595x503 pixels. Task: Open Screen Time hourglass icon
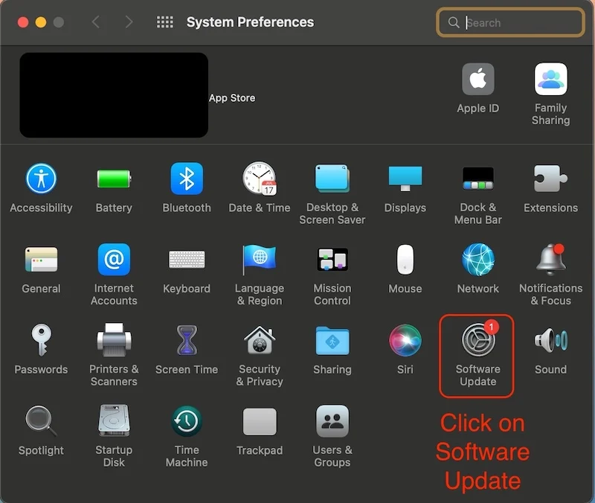[187, 340]
